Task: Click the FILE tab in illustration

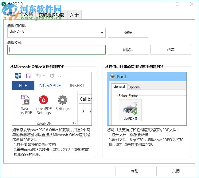Action: (x=23, y=86)
